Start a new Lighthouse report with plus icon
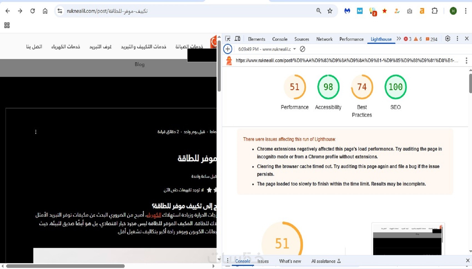The height and width of the screenshot is (269, 472). point(228,49)
